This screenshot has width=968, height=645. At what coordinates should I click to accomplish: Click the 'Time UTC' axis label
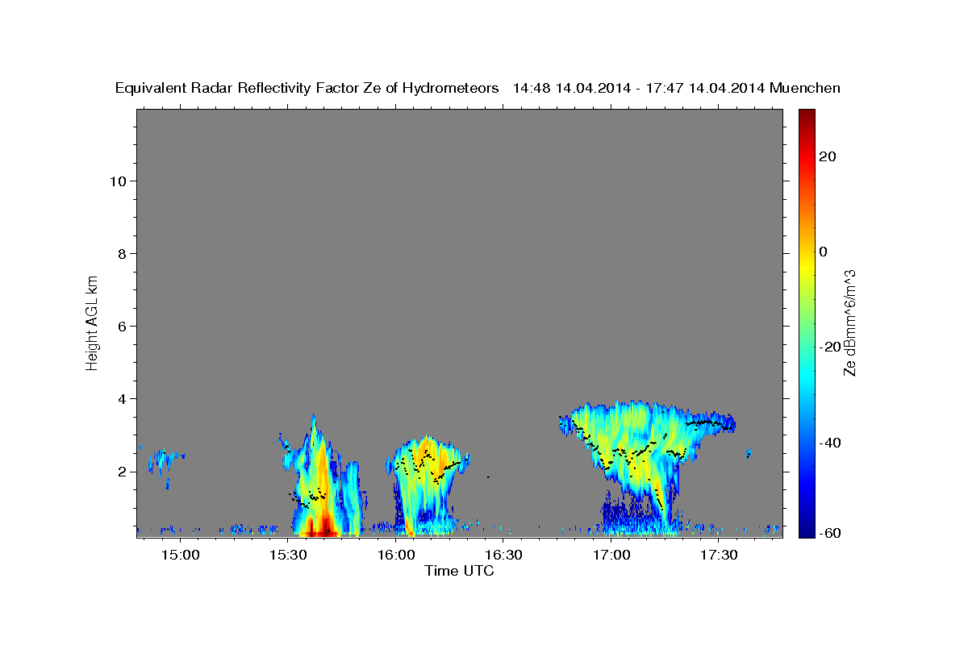click(x=459, y=571)
